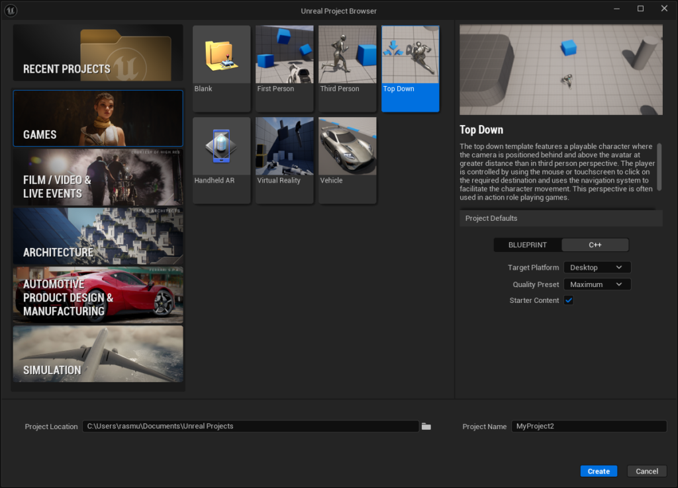Switch project type to Blueprint
The image size is (678, 488).
528,245
